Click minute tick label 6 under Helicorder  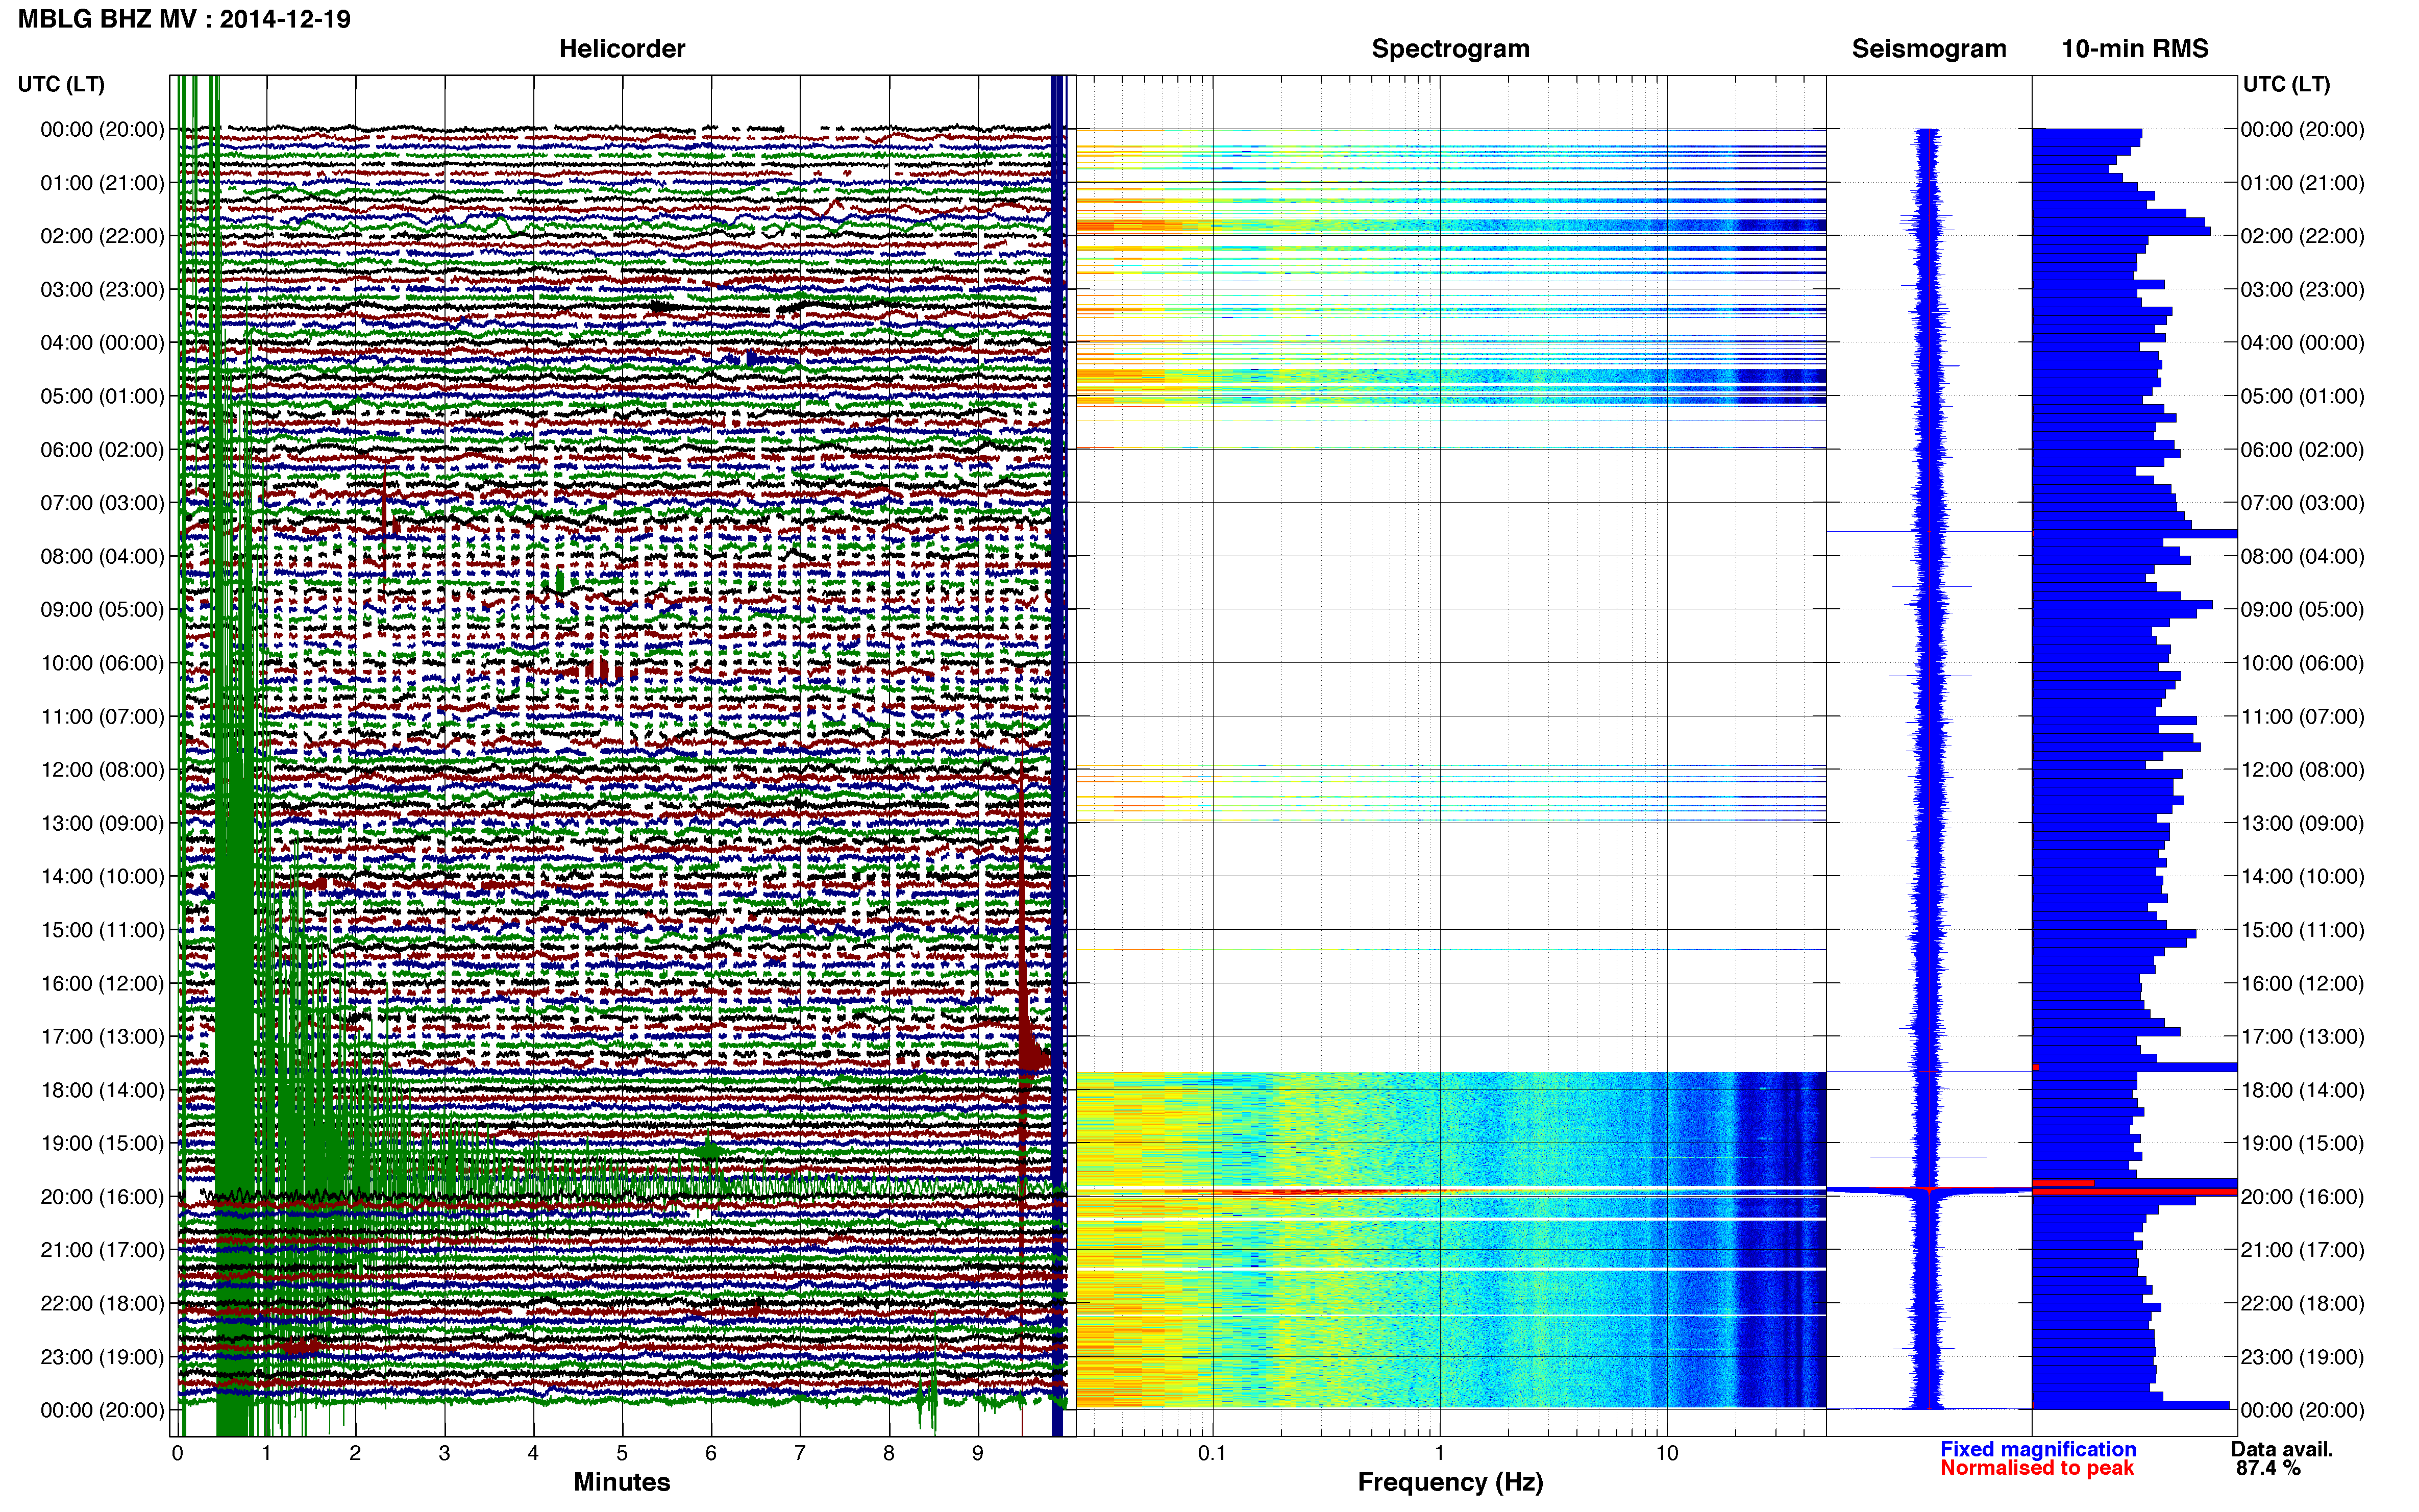tap(711, 1453)
